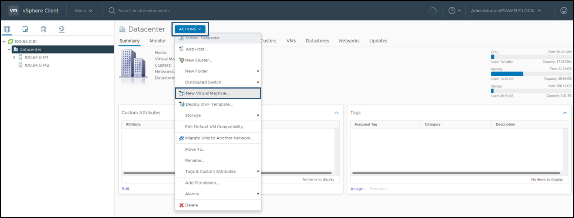574x218 pixels.
Task: Click New Virtual Machine menu icon
Action: [x=182, y=93]
